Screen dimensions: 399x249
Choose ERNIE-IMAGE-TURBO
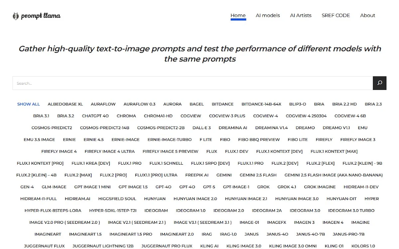click(170, 139)
